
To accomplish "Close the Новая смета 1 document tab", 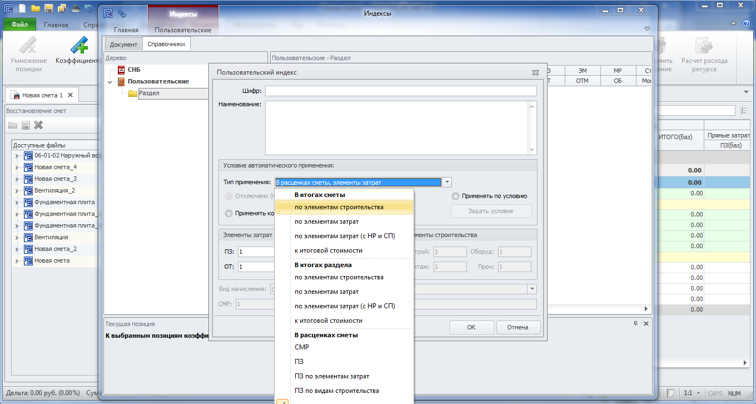I will click(x=71, y=95).
